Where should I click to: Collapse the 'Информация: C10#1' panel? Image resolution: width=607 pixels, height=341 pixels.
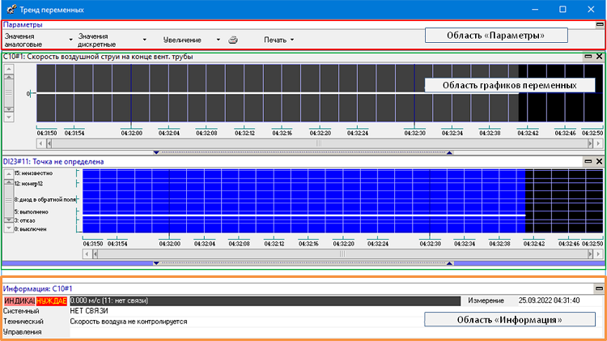[599, 288]
